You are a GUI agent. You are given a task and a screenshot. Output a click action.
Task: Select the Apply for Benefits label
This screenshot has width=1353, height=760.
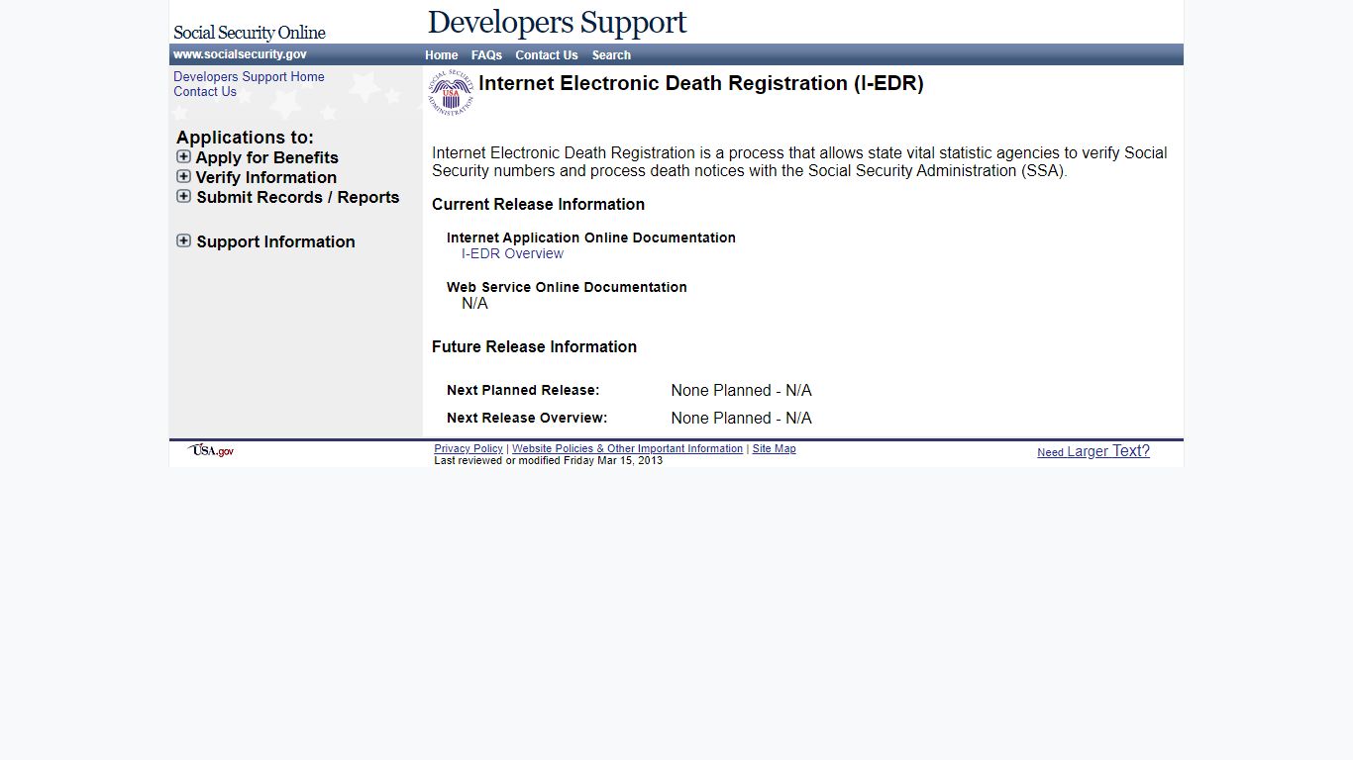pos(267,157)
